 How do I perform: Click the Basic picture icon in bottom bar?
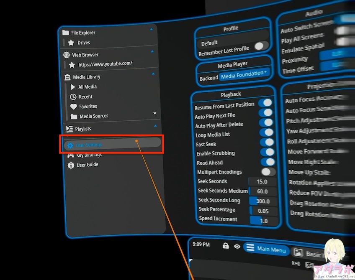pyautogui.click(x=298, y=252)
